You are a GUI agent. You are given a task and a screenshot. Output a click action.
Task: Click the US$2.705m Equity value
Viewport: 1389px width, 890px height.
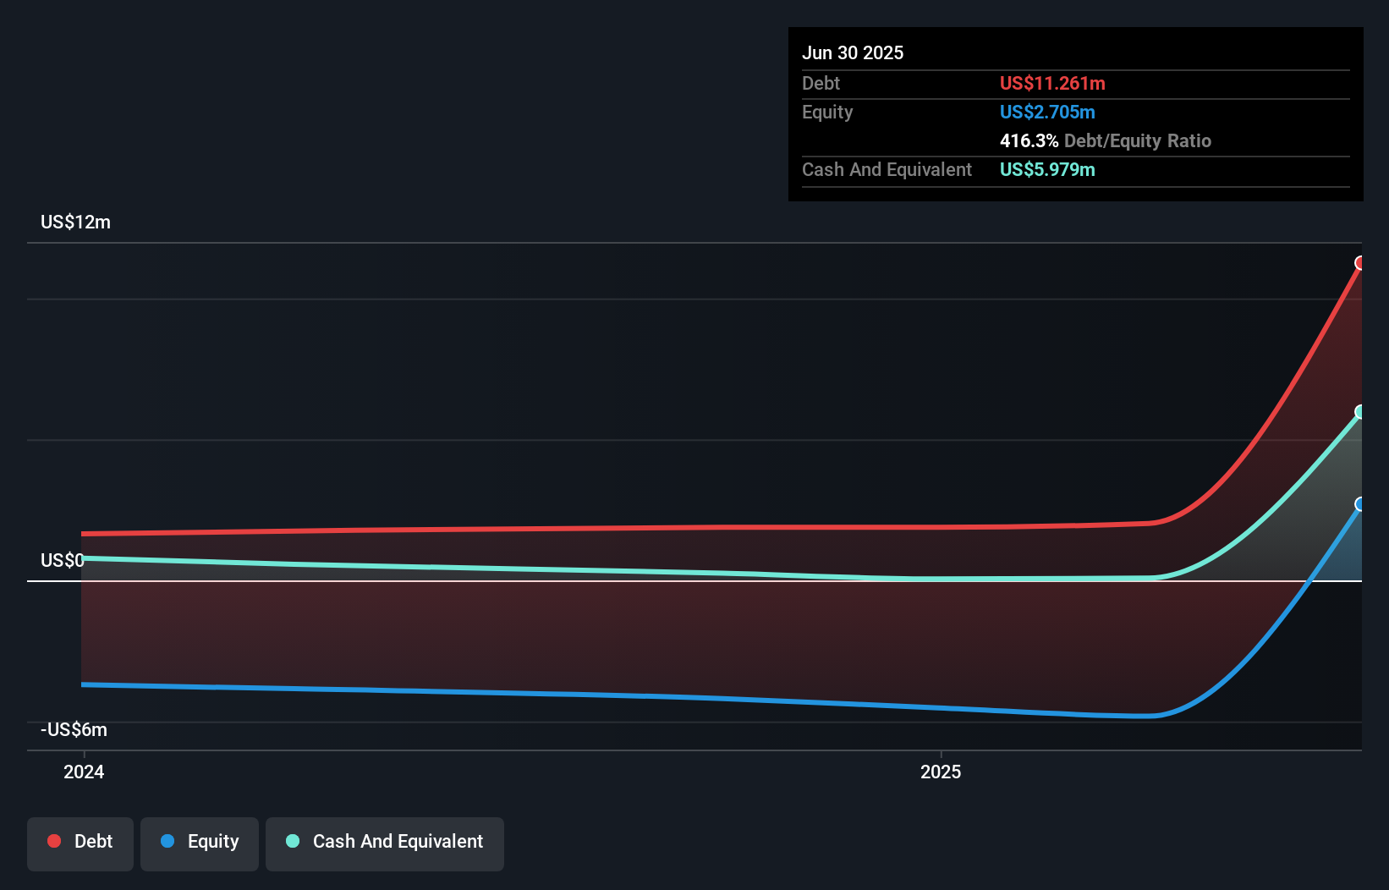(x=1047, y=112)
